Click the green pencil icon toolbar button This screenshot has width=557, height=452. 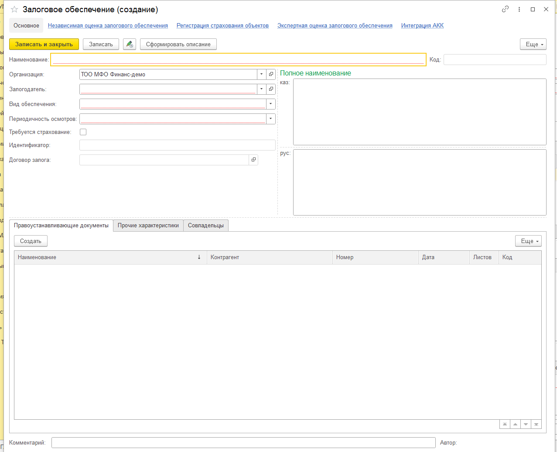tap(130, 44)
